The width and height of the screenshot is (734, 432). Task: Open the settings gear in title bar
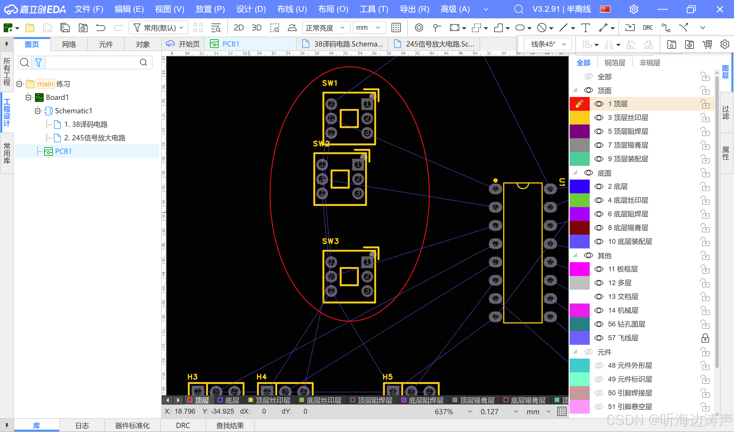634,9
